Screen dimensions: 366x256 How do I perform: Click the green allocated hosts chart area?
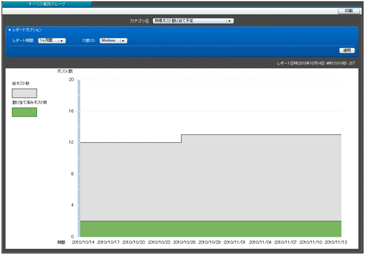210,228
